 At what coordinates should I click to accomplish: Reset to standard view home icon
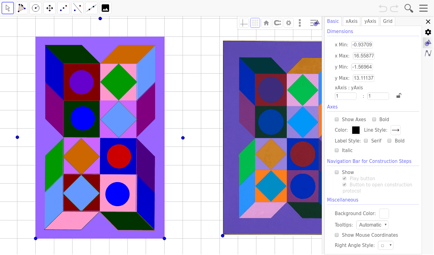266,23
